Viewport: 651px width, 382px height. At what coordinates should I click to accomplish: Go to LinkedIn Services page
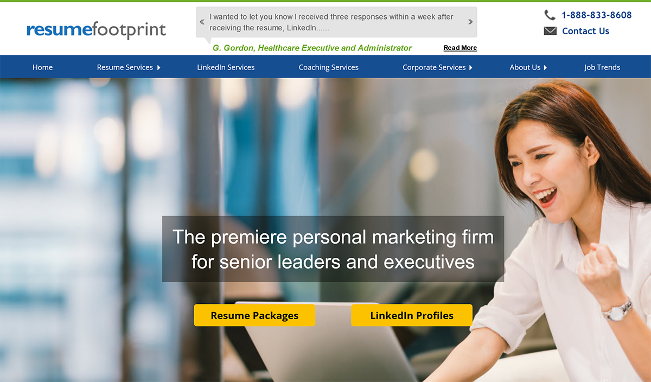coord(226,67)
